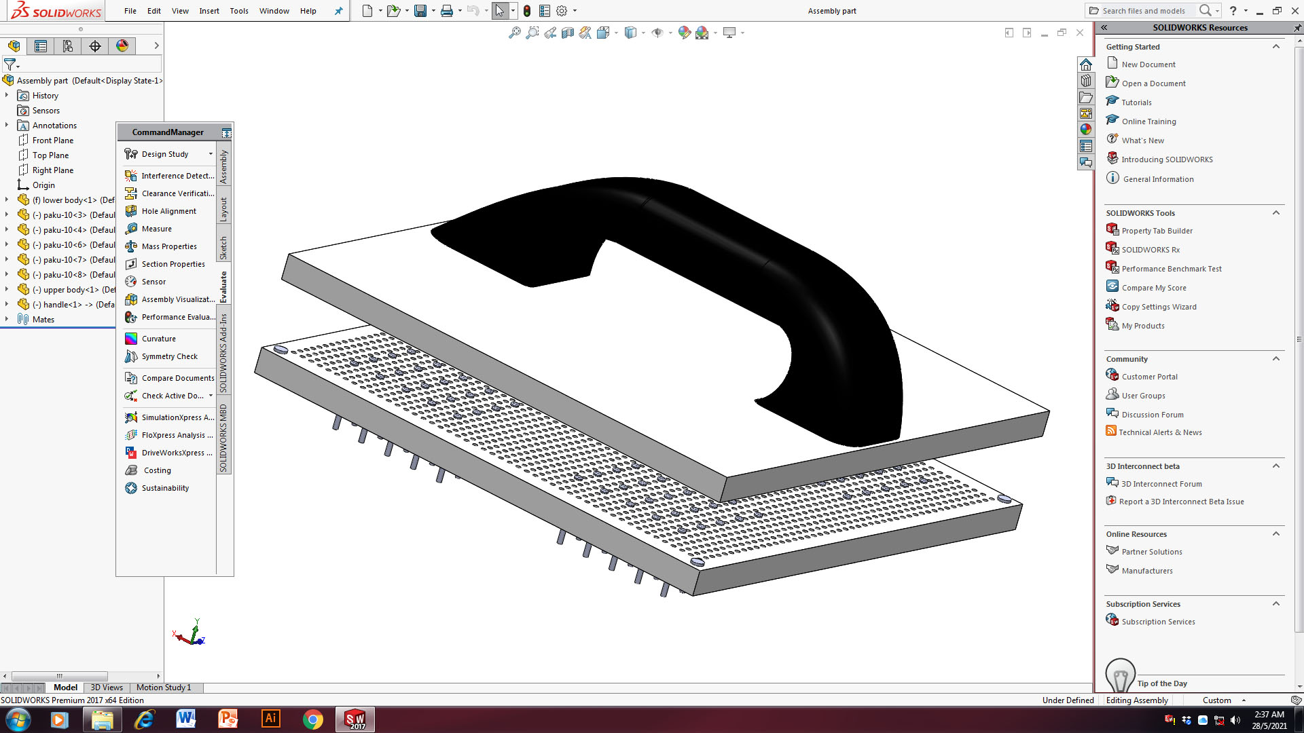Pin the SOLIDWORKS menu bar
The width and height of the screenshot is (1304, 733).
[338, 11]
